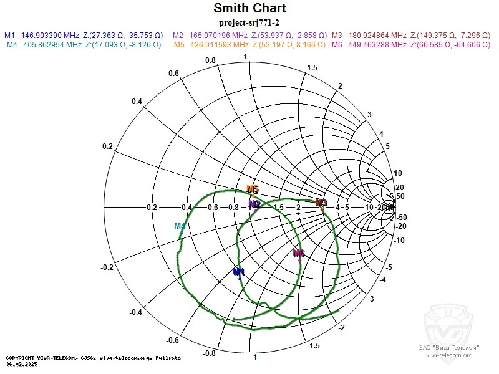Select the M6 449.463288 MHz legend entry
Viewport: 499px width, 374px height.
[411, 45]
